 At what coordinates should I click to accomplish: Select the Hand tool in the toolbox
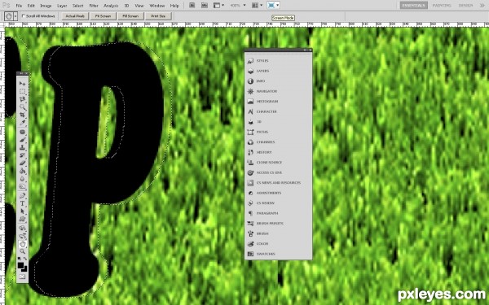point(23,244)
